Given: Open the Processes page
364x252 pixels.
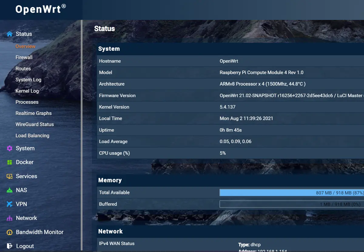Looking at the screenshot, I should click(27, 102).
